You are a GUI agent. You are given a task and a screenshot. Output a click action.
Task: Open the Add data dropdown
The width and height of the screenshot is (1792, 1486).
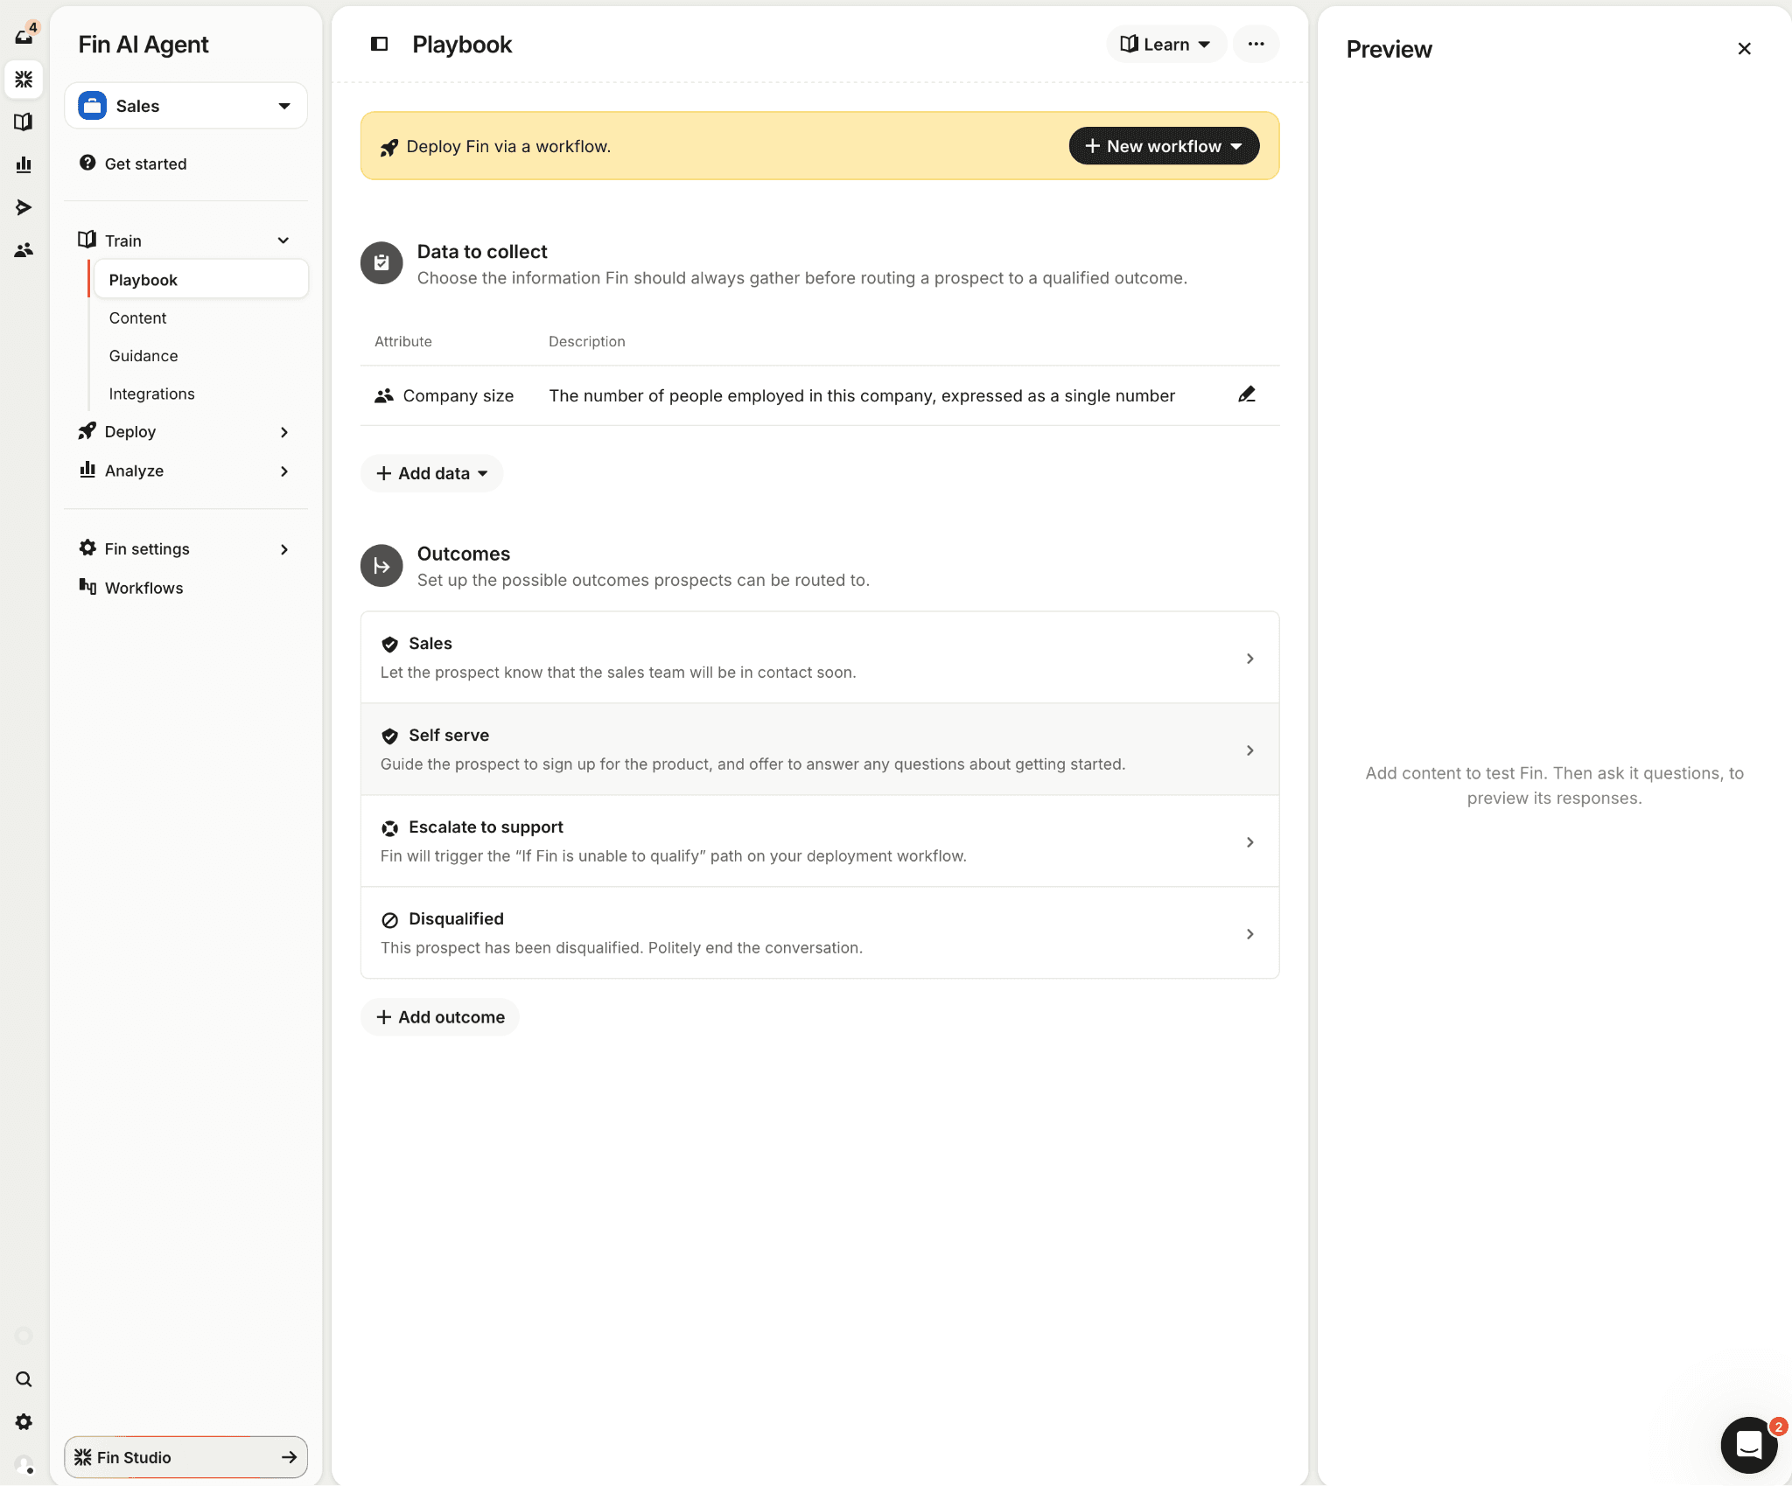tap(431, 473)
